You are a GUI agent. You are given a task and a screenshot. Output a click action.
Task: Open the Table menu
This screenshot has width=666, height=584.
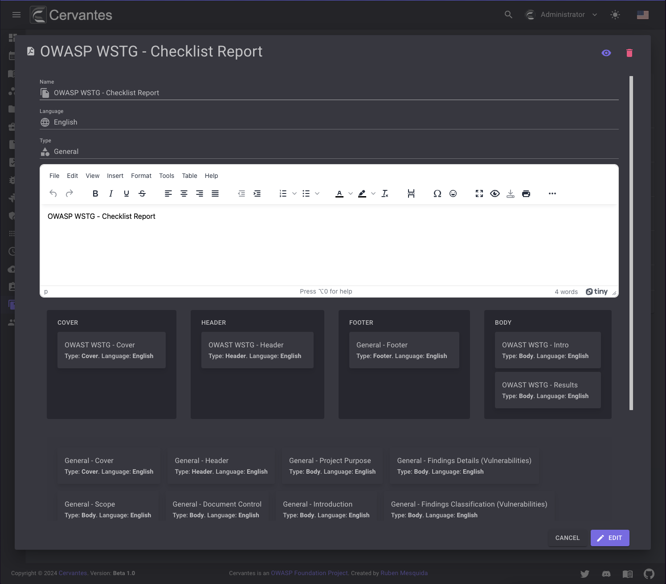pyautogui.click(x=189, y=176)
